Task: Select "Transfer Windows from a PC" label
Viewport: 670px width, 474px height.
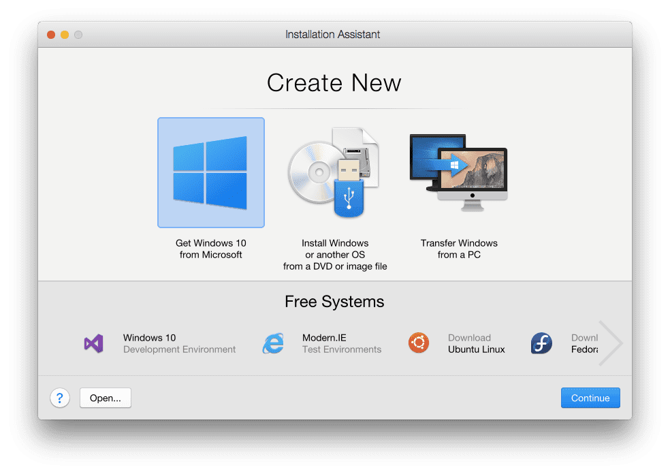Action: tap(459, 249)
